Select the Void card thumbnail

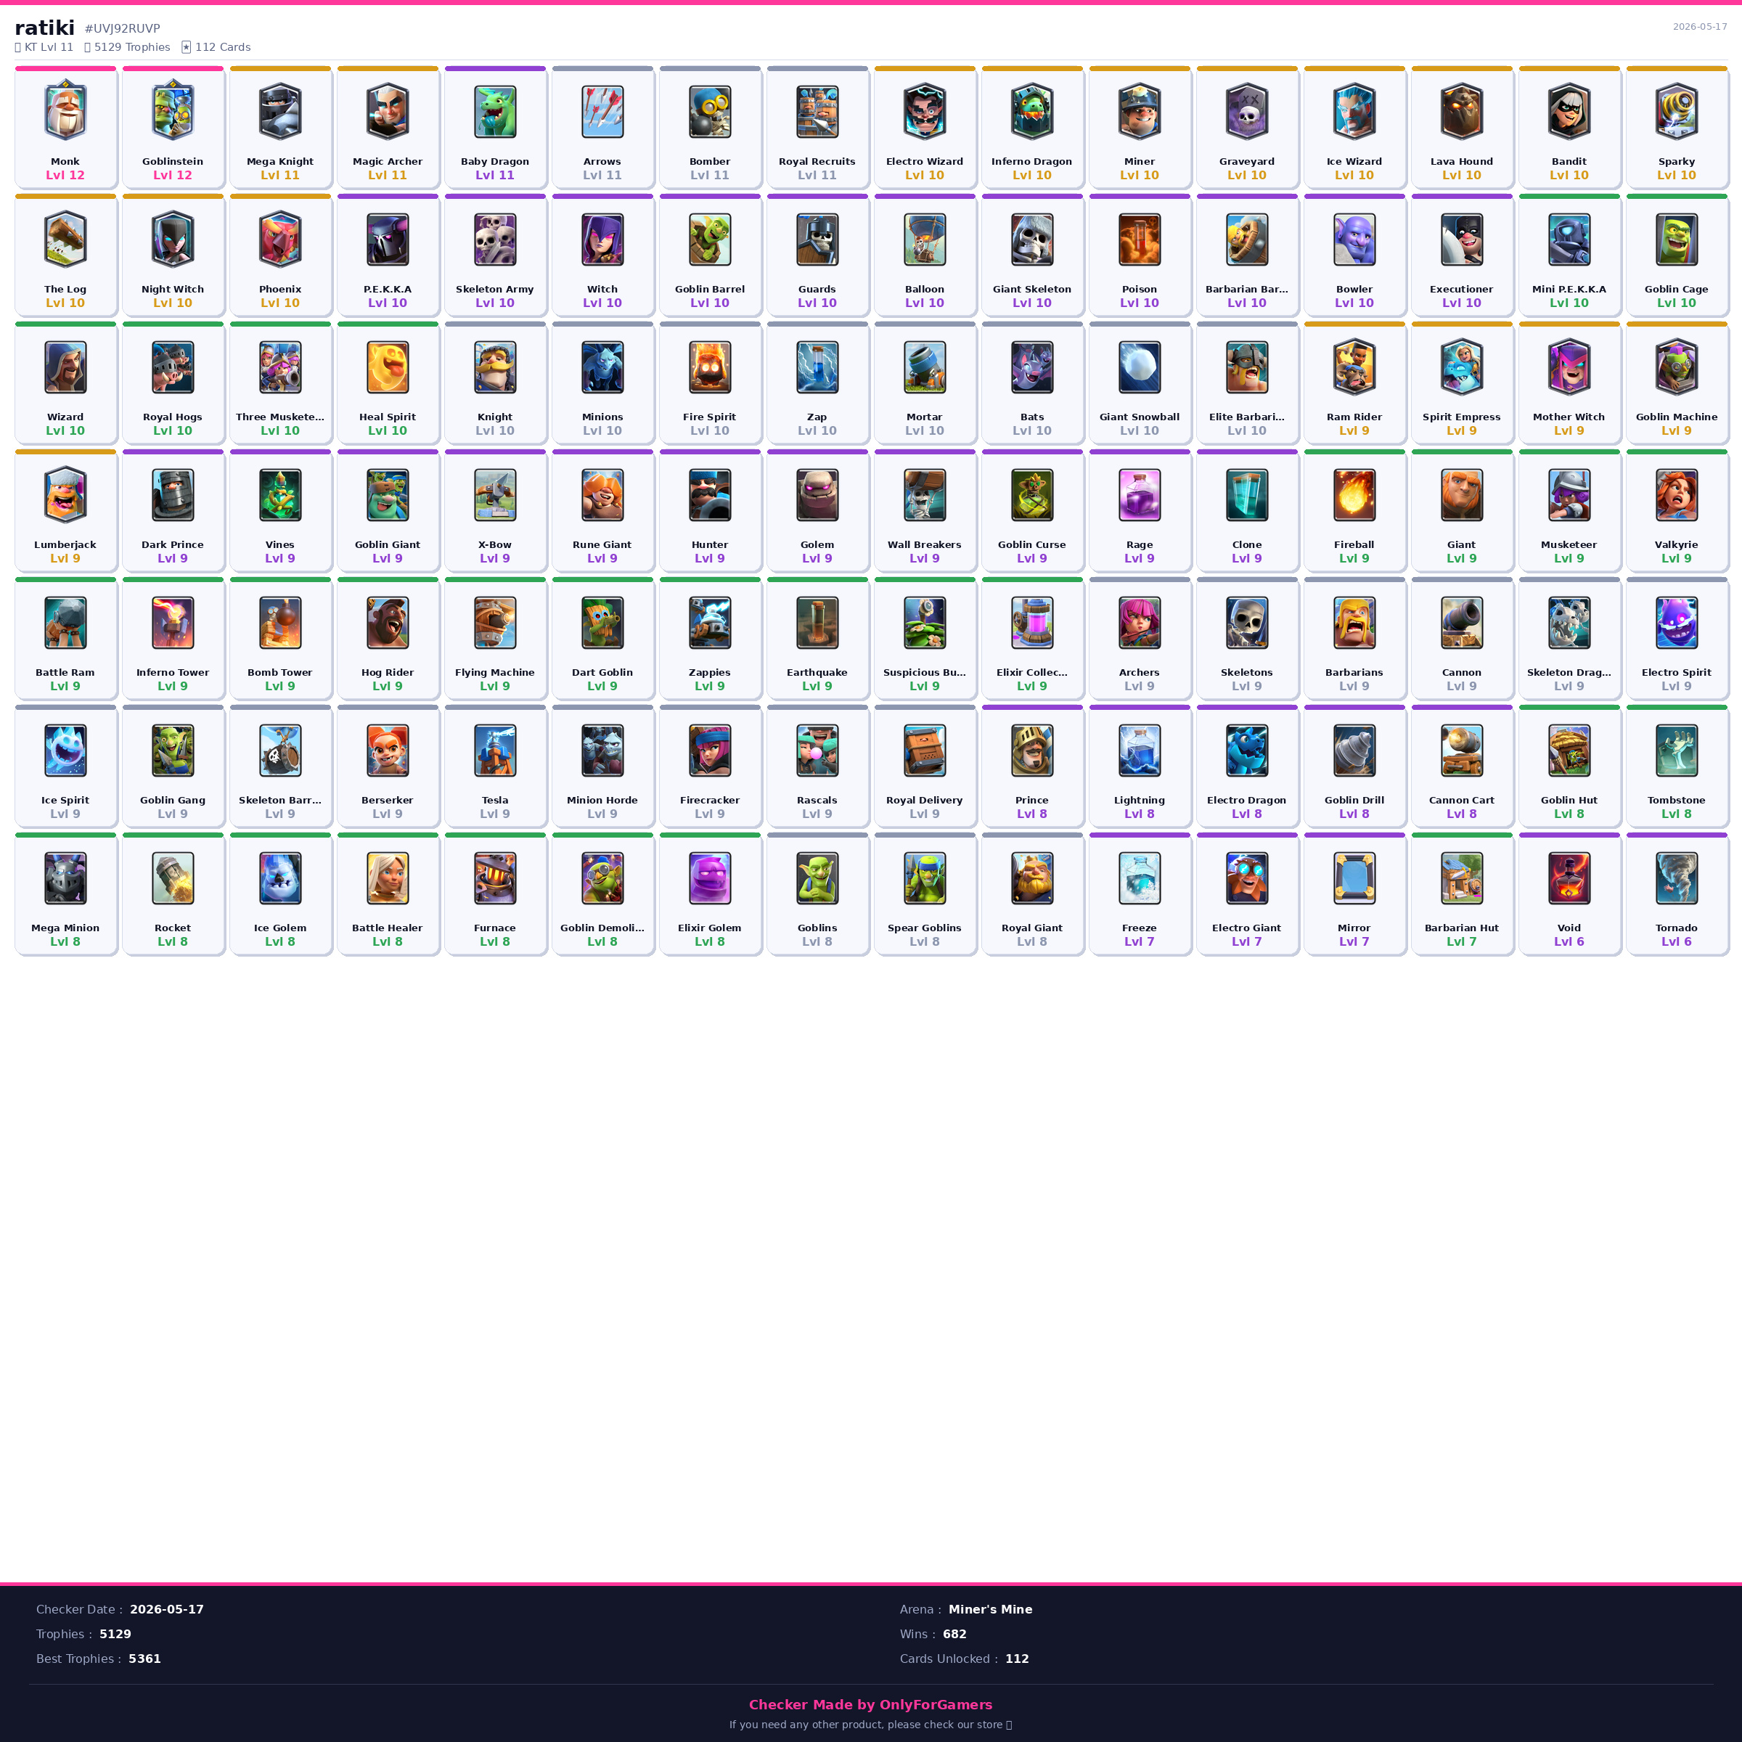tap(1570, 878)
